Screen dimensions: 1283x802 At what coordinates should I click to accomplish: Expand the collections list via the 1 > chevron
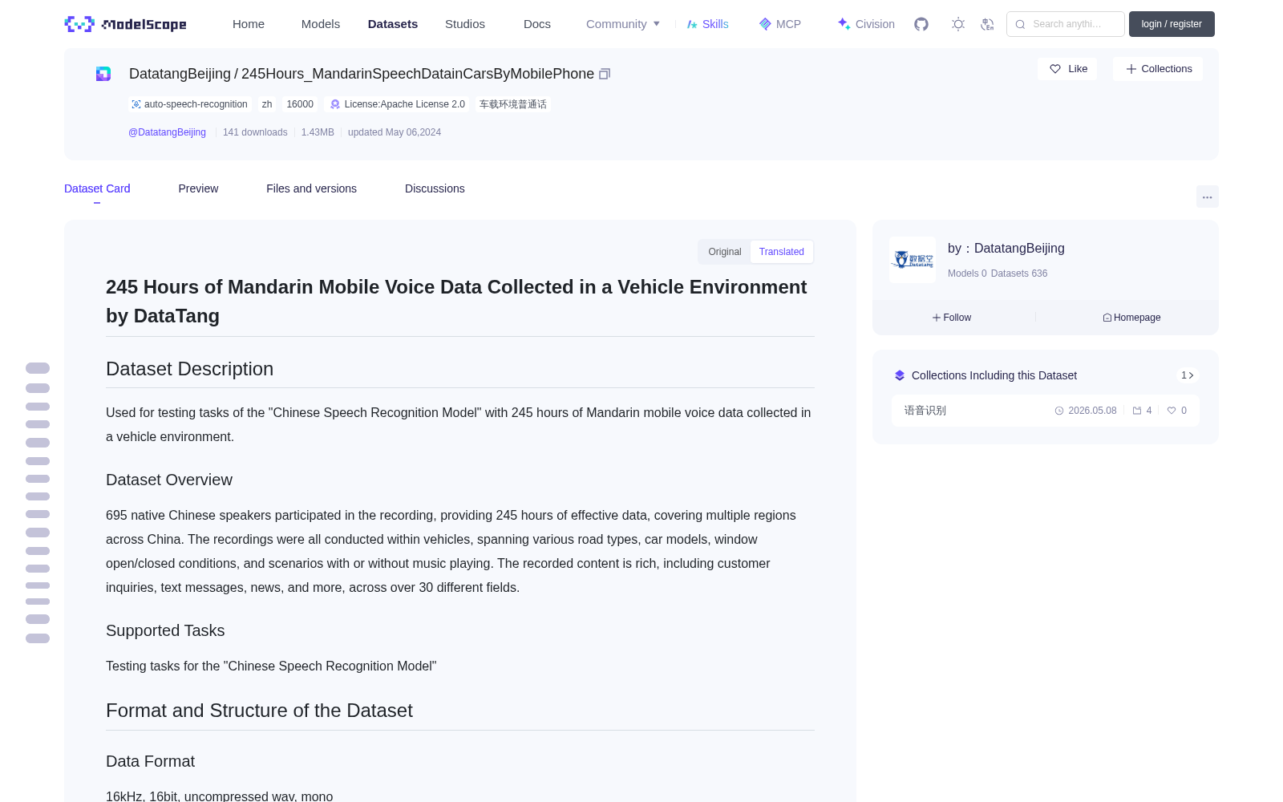coord(1188,375)
